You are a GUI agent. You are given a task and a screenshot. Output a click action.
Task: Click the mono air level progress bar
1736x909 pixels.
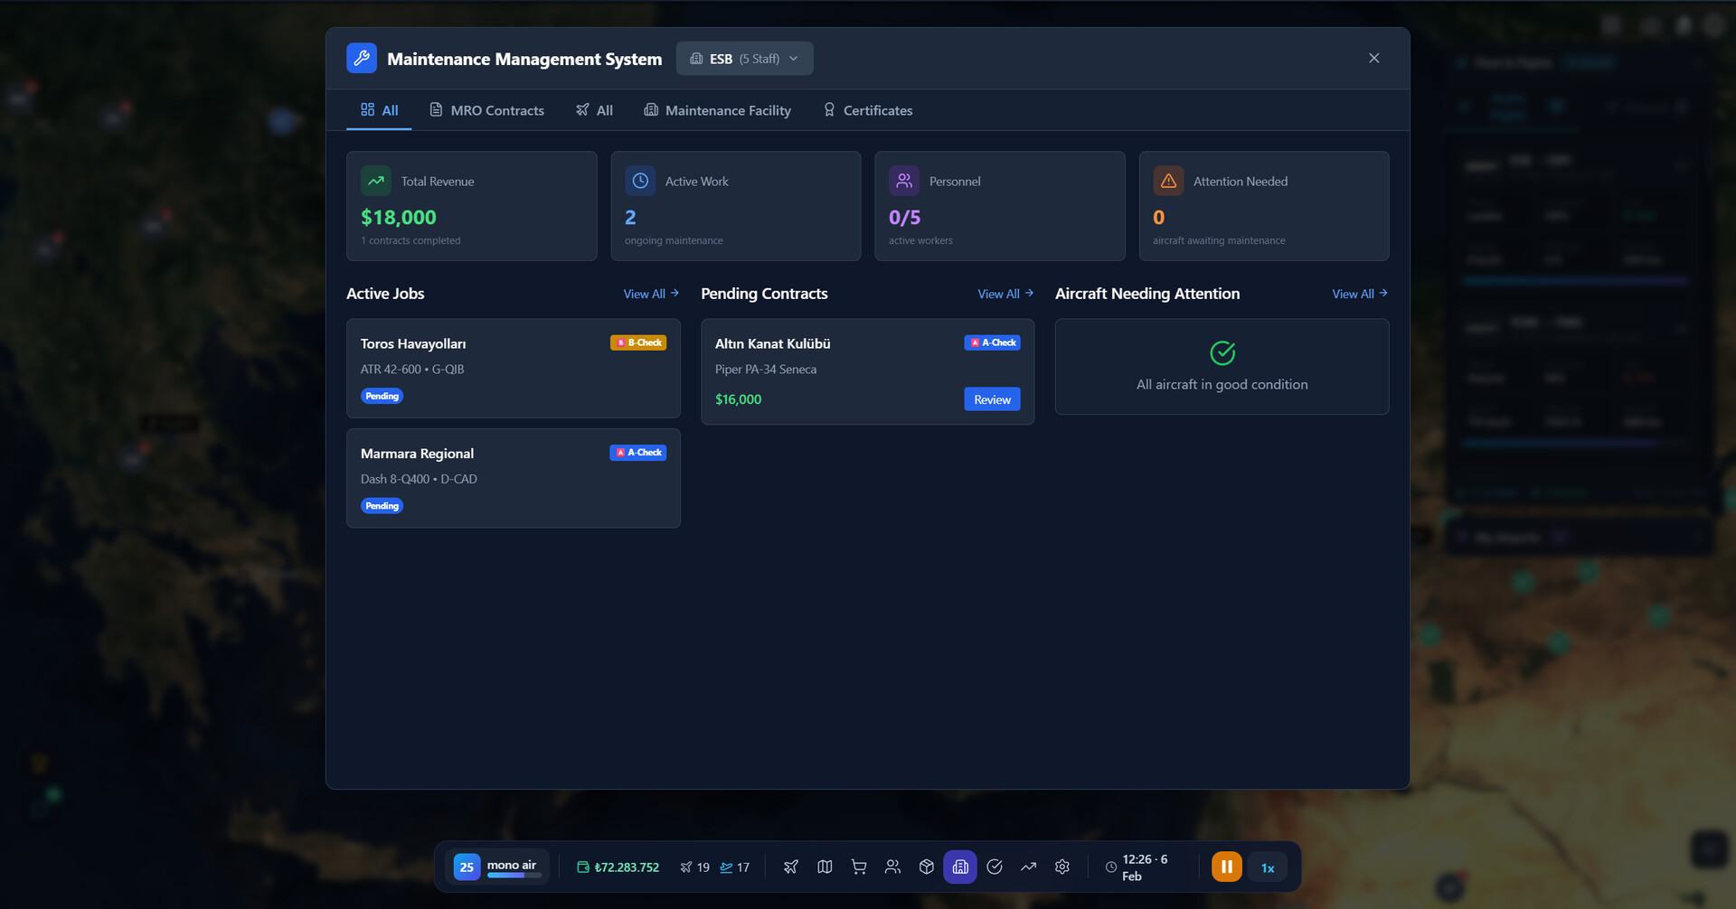512,876
